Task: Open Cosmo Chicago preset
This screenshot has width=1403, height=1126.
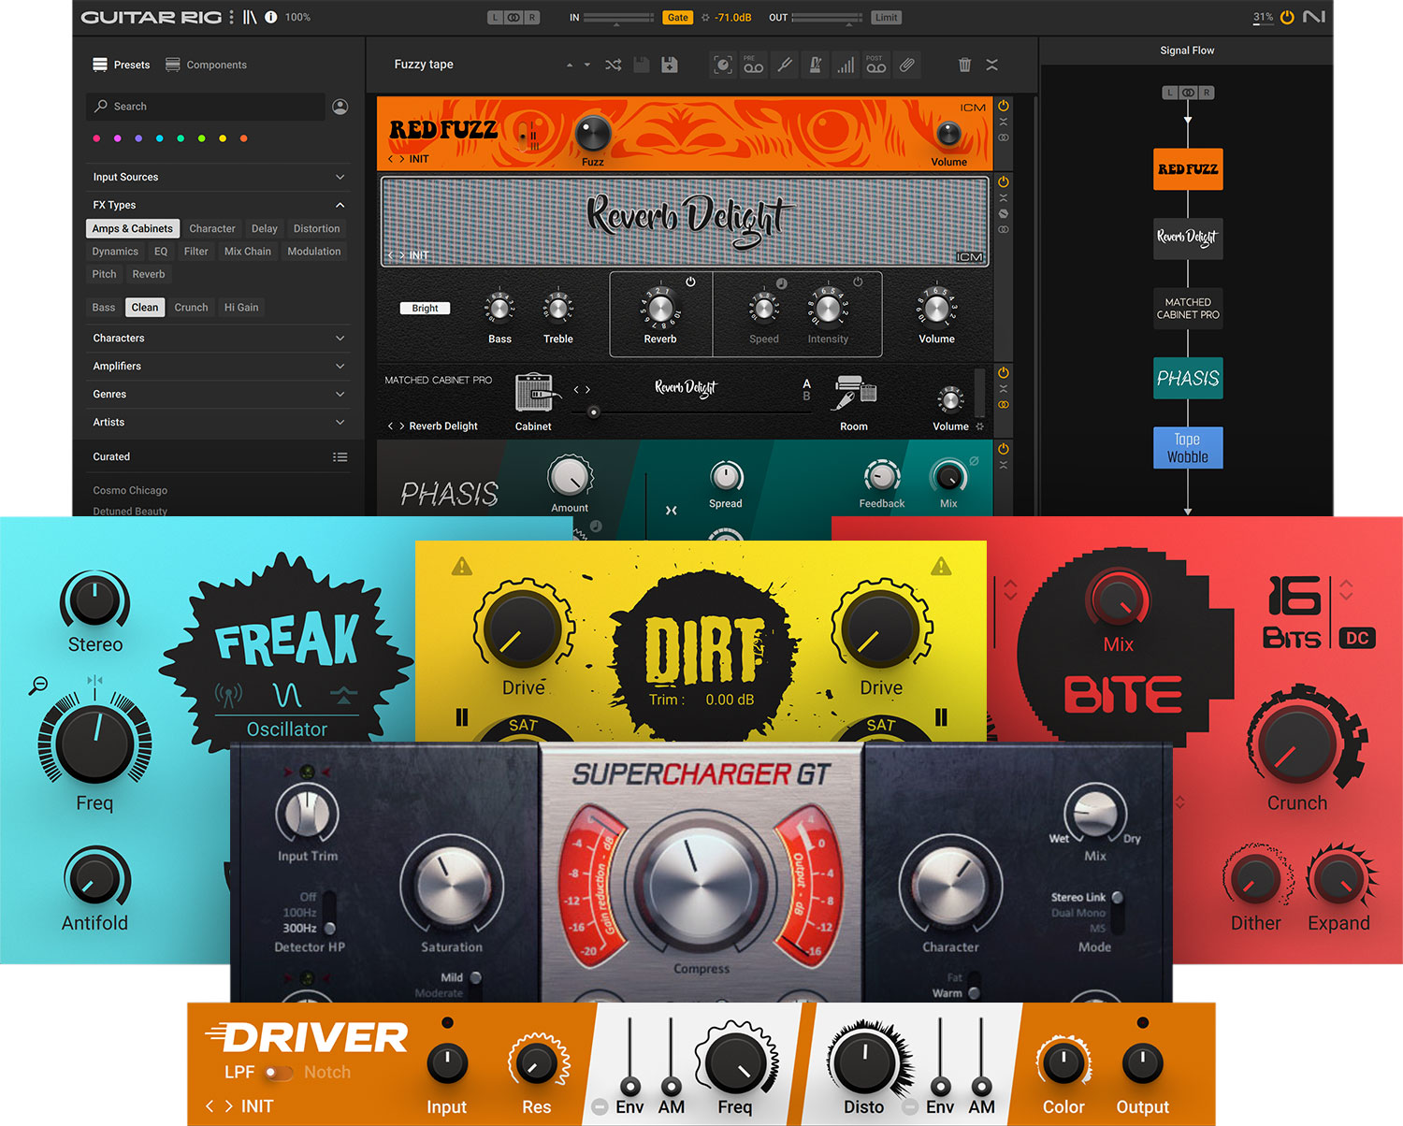Action: point(130,490)
